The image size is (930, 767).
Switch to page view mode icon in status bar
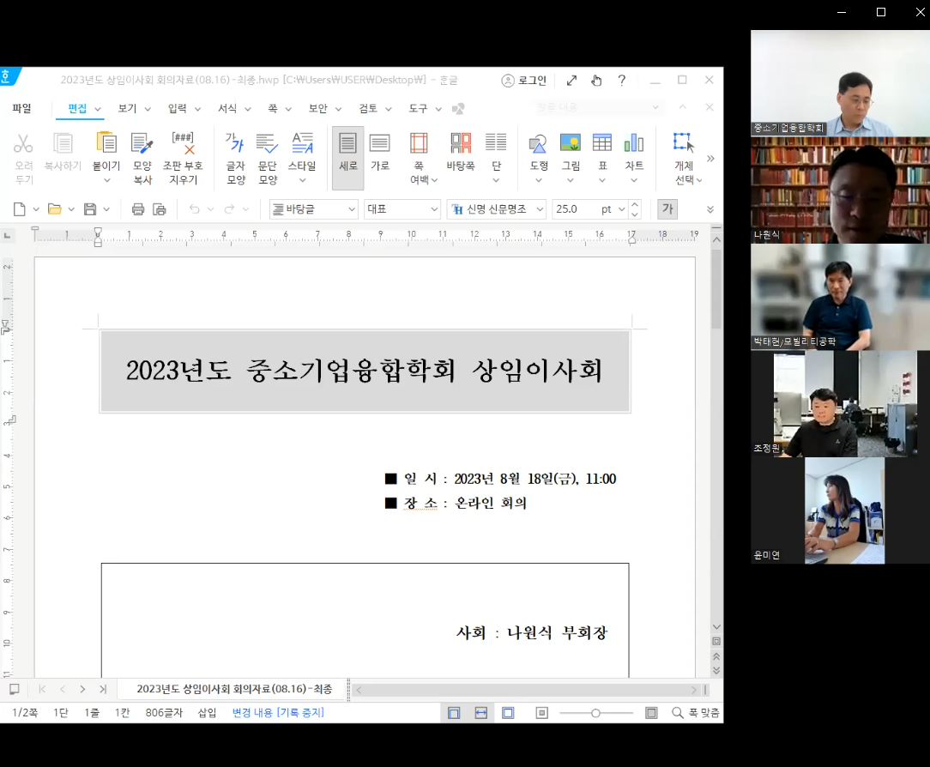[454, 713]
